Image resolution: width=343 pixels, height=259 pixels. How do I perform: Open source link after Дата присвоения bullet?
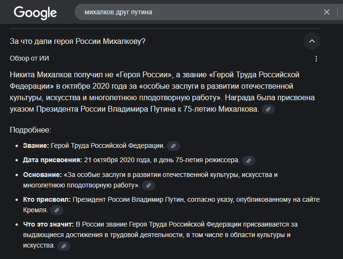pyautogui.click(x=249, y=161)
